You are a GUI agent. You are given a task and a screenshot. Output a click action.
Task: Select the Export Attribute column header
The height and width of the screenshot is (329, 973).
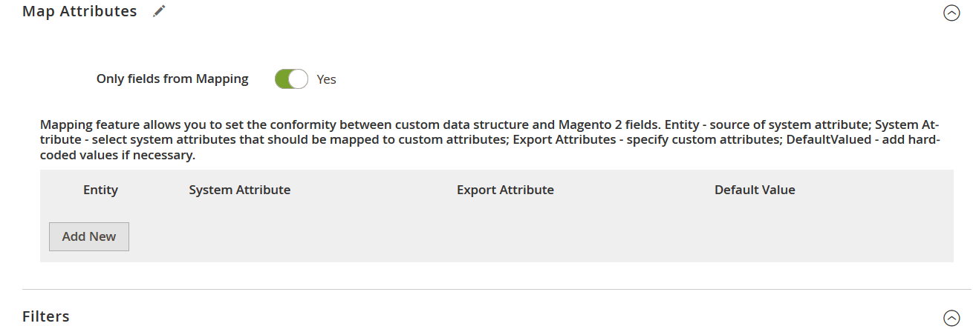[505, 190]
